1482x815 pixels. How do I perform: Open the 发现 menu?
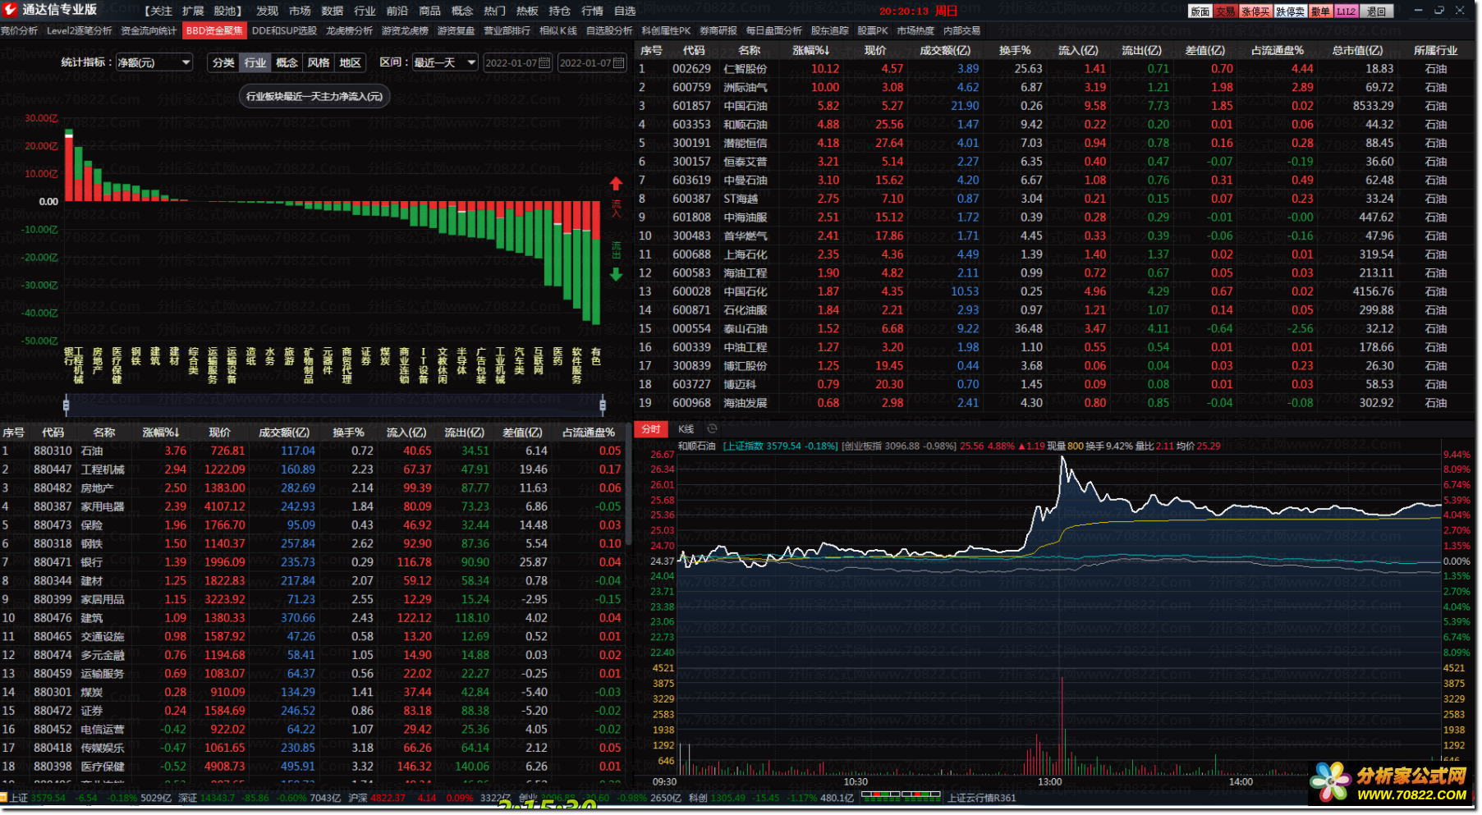267,11
